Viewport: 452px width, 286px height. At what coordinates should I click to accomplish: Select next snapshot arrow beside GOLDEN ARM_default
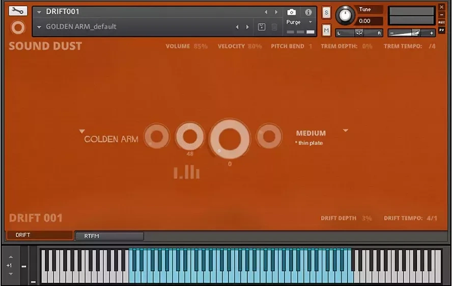tap(247, 27)
